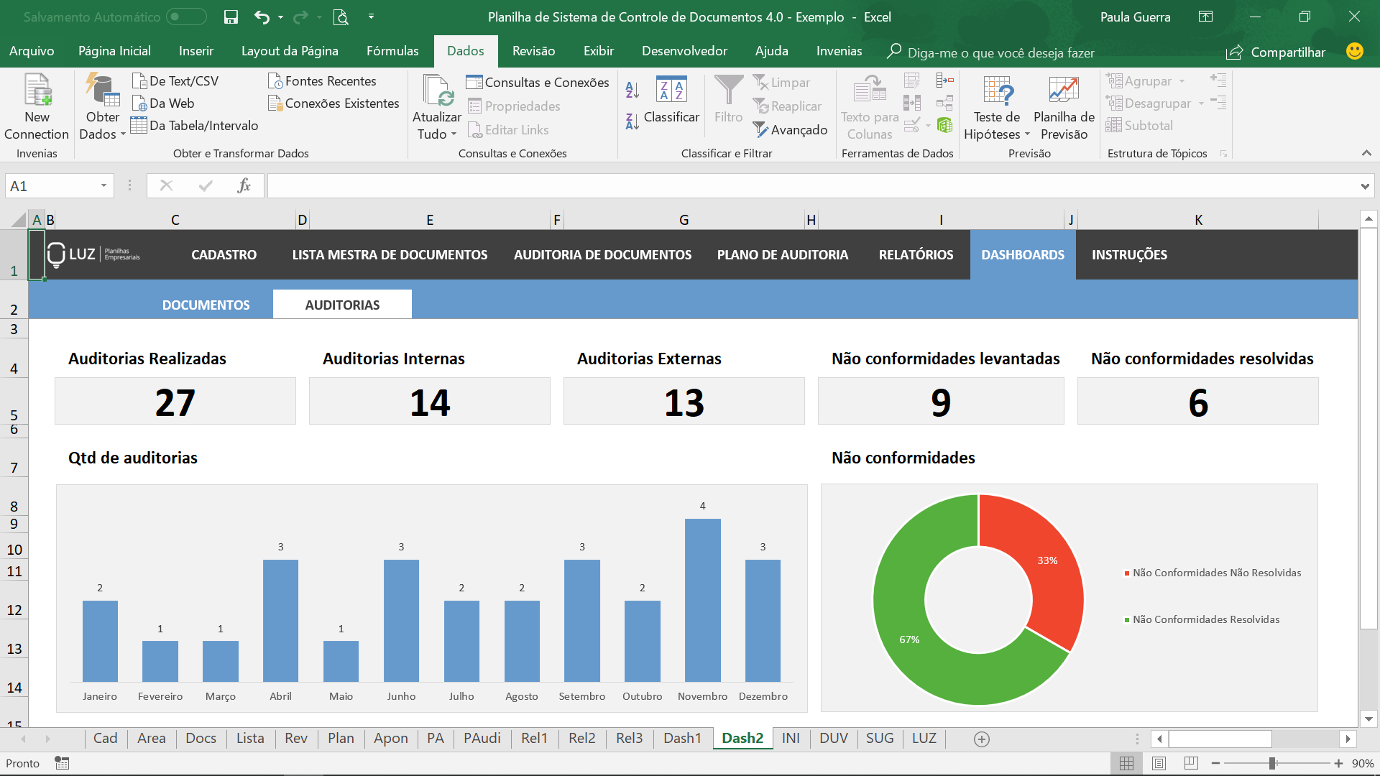Click the Save icon in title bar
The width and height of the screenshot is (1380, 776).
pos(231,17)
